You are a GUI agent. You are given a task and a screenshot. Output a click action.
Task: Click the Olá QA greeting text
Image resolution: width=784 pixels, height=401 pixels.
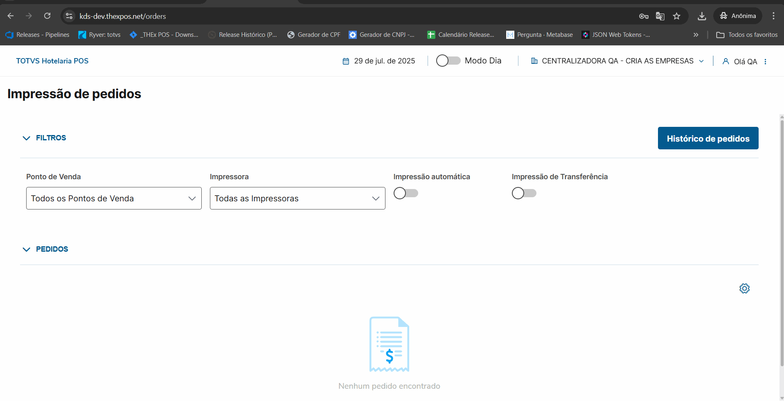(746, 61)
